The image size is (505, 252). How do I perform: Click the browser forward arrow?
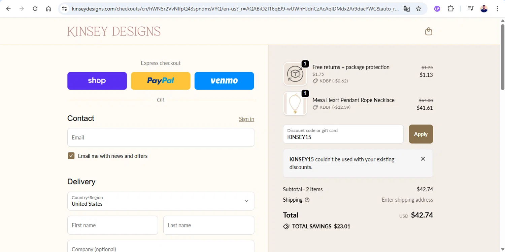[22, 9]
